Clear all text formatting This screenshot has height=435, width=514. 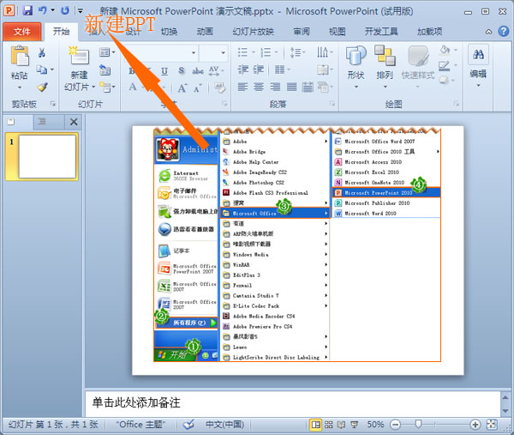[219, 88]
